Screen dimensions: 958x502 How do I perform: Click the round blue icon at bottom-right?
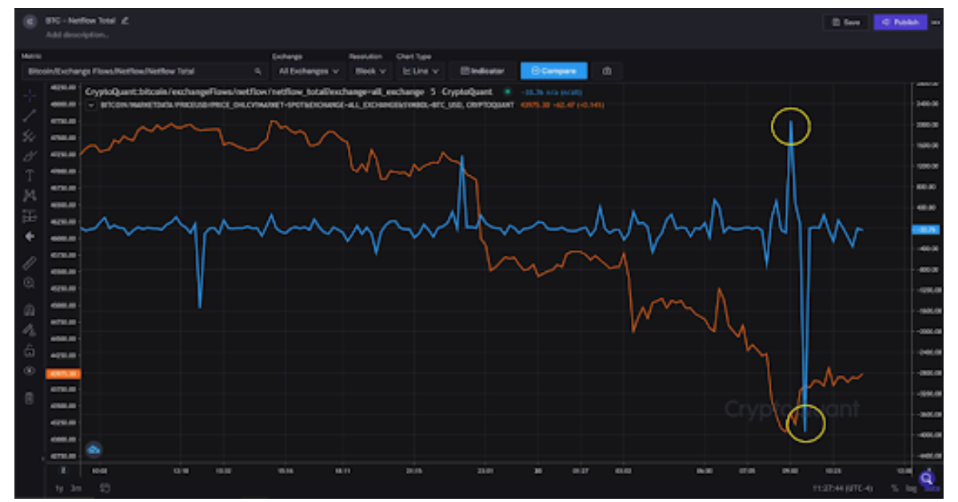pyautogui.click(x=927, y=478)
